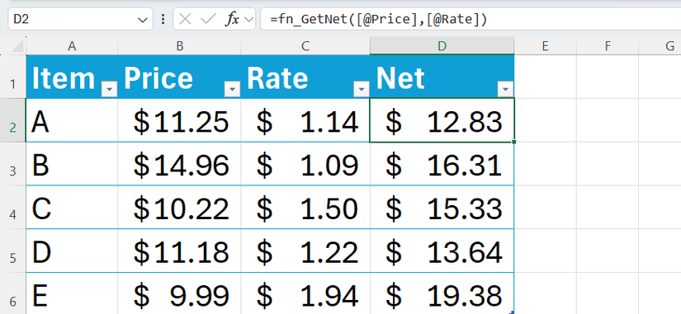The image size is (681, 314).
Task: Select the net cell $19.38
Action: tap(442, 293)
